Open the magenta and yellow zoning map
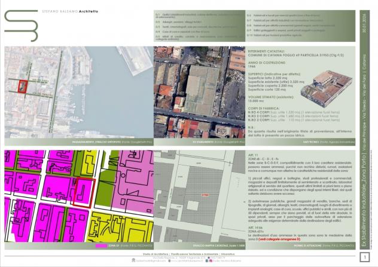Screen dimensions: 378x267 (79, 196)
